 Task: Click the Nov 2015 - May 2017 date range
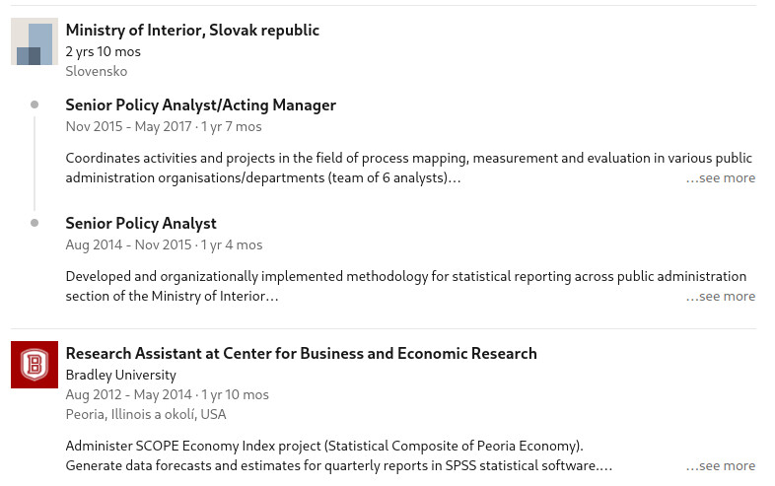tap(128, 126)
